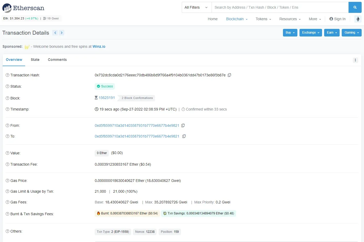364x242 pixels.
Task: Focus the address/txn search field
Action: (280, 7)
